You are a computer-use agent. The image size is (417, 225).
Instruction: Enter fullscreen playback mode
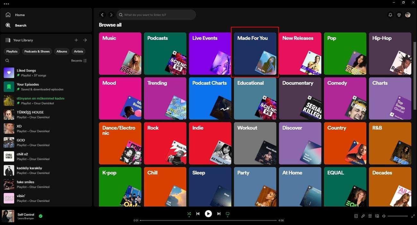[x=413, y=216]
